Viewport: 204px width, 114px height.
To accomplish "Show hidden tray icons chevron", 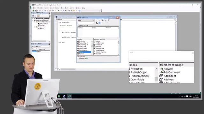I will pos(179,96).
